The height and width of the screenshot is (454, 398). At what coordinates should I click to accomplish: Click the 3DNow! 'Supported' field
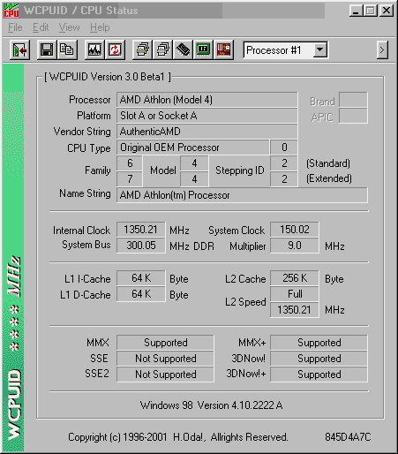pos(319,359)
